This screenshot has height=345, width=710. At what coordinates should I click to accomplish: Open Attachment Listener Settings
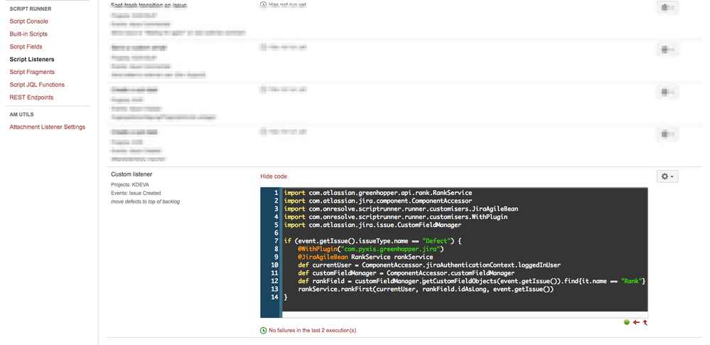pyautogui.click(x=48, y=127)
